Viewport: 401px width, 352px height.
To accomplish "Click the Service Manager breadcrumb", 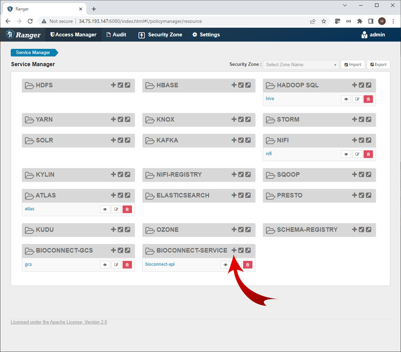I will point(32,52).
